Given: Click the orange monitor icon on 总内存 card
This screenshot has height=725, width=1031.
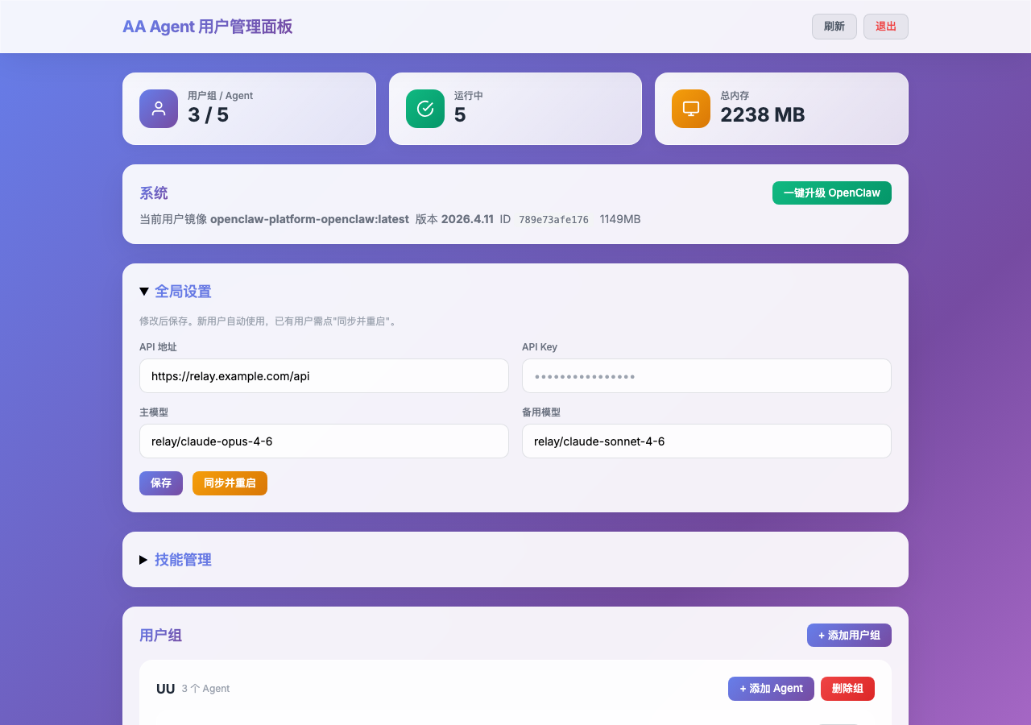Looking at the screenshot, I should (x=690, y=109).
